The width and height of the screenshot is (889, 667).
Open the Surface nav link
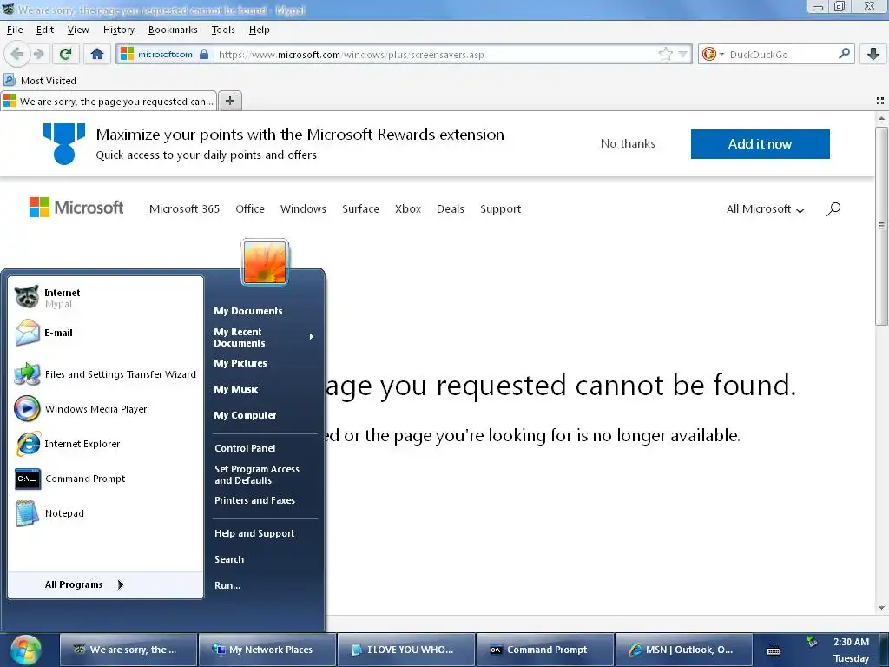(360, 208)
